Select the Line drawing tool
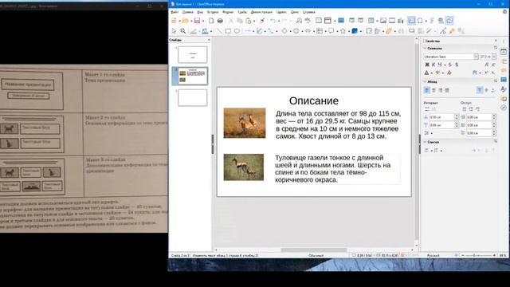This screenshot has width=510, height=287. 219,31
